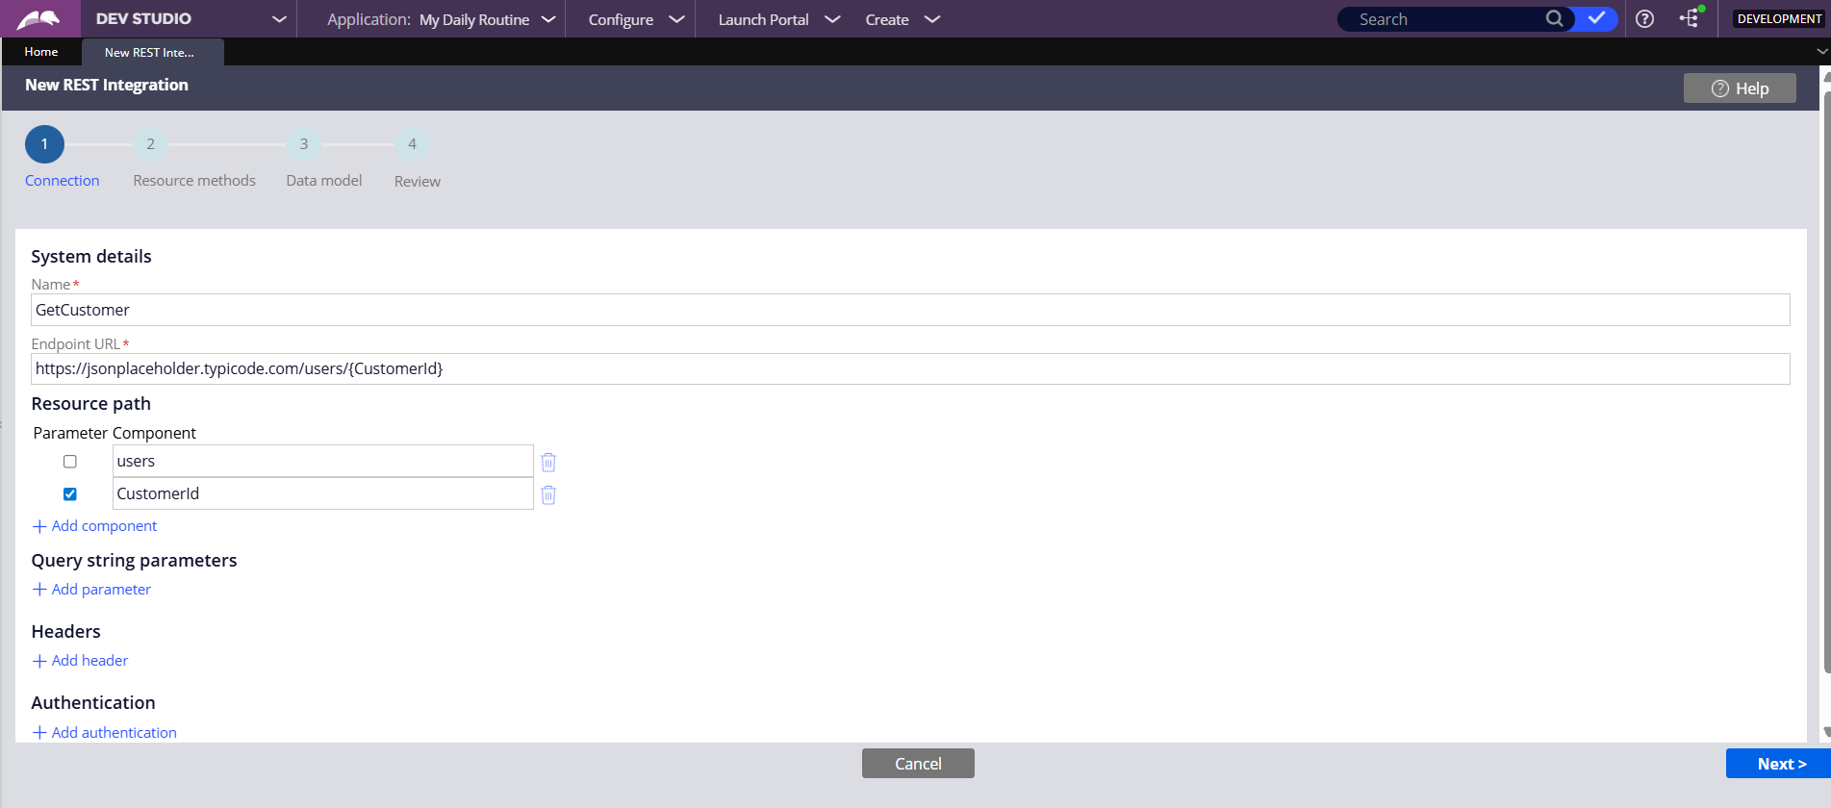Click the Endpoint URL input field

910,369
